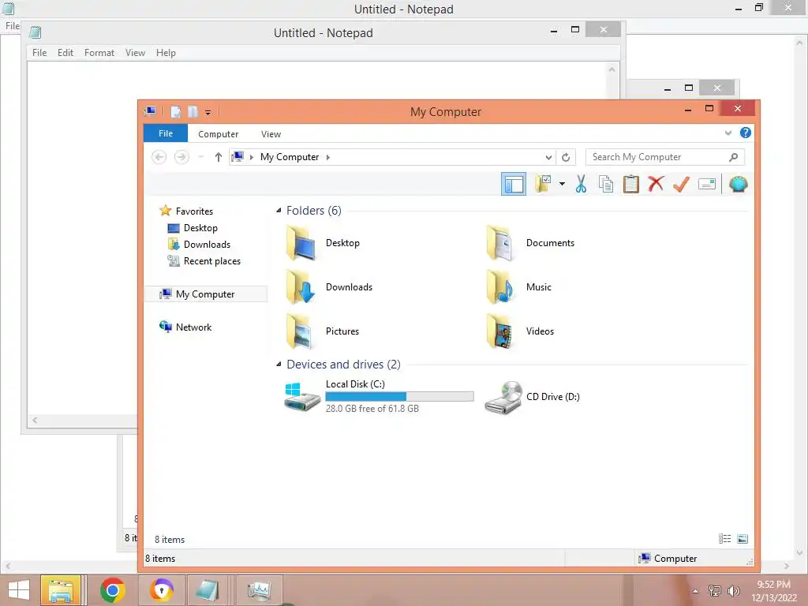Switch to details view icon

click(x=724, y=539)
